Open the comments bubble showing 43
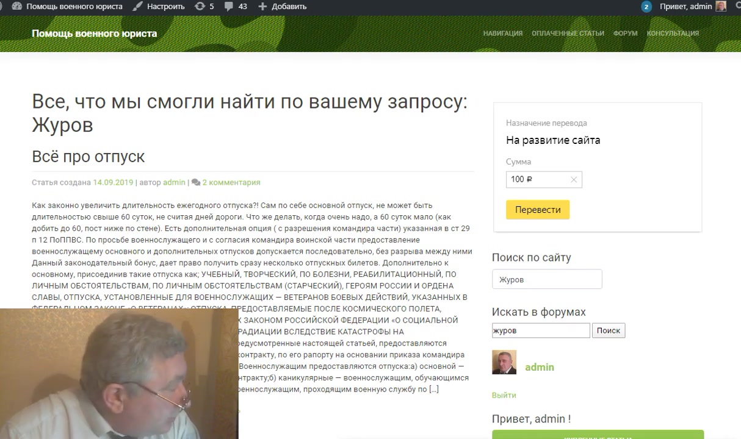The image size is (741, 439). 236,6
